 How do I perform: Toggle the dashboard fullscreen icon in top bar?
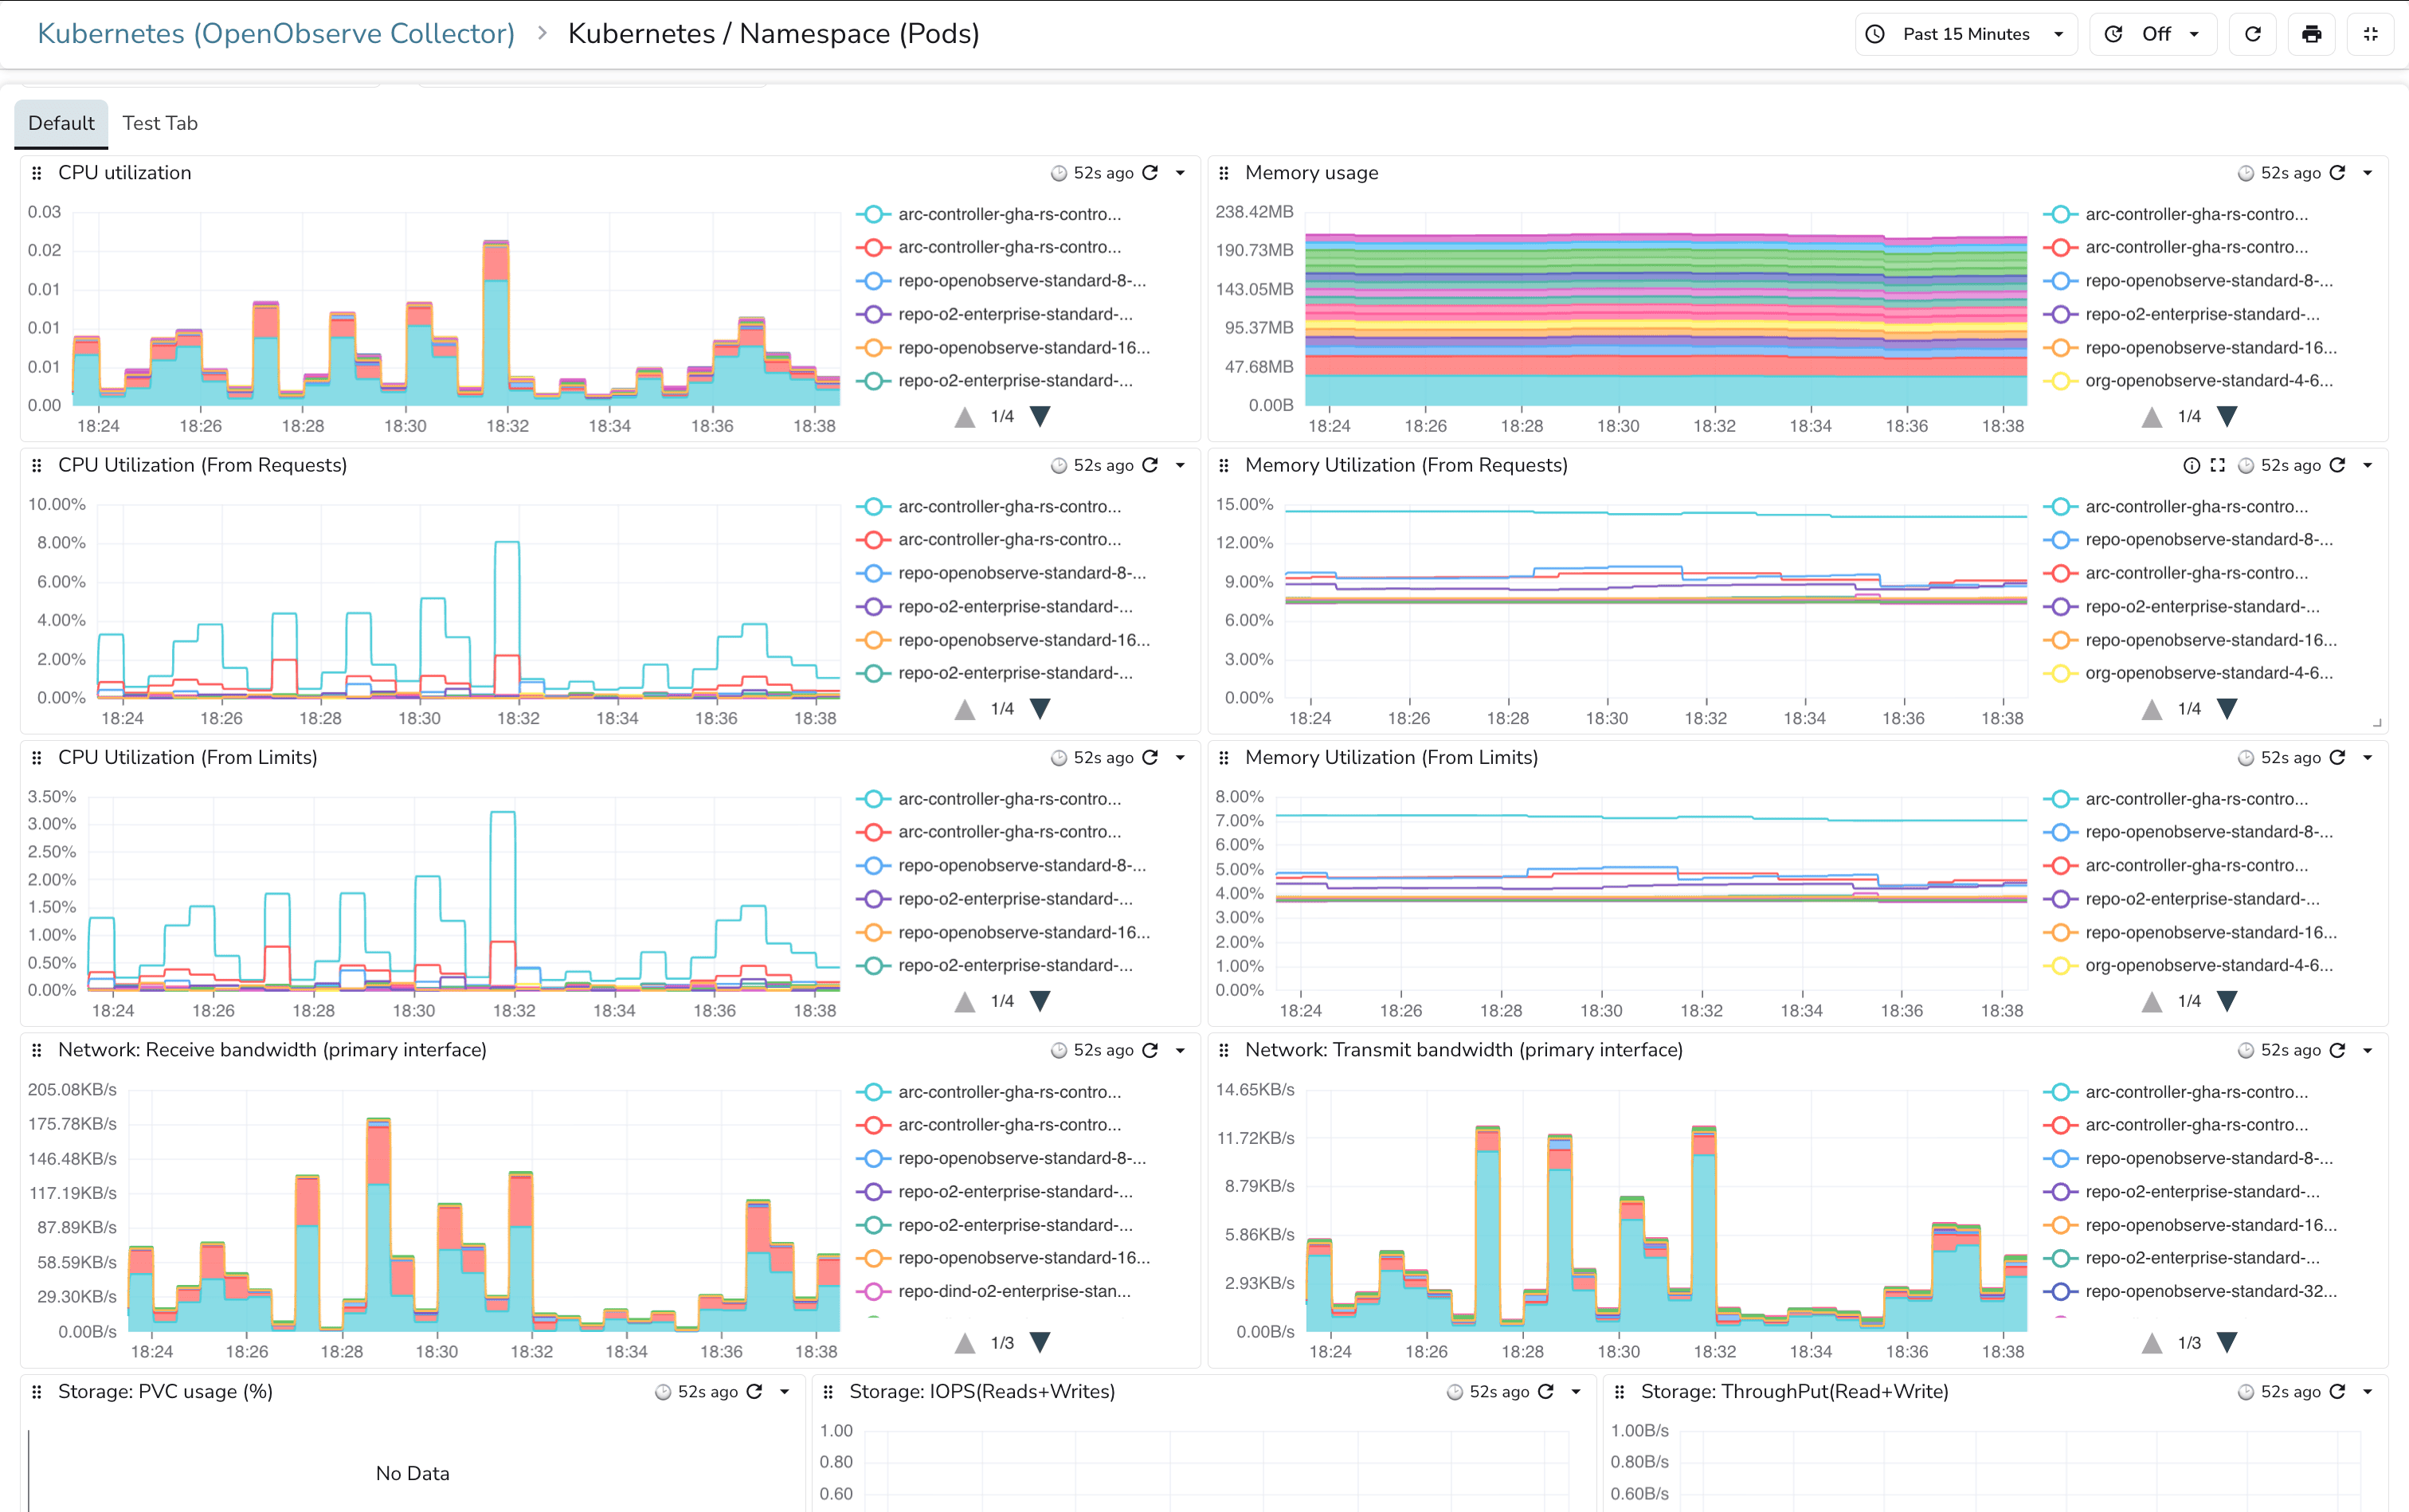(x=2371, y=33)
